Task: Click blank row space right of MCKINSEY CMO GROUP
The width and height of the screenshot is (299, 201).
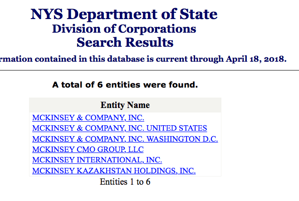Action: click(x=181, y=150)
